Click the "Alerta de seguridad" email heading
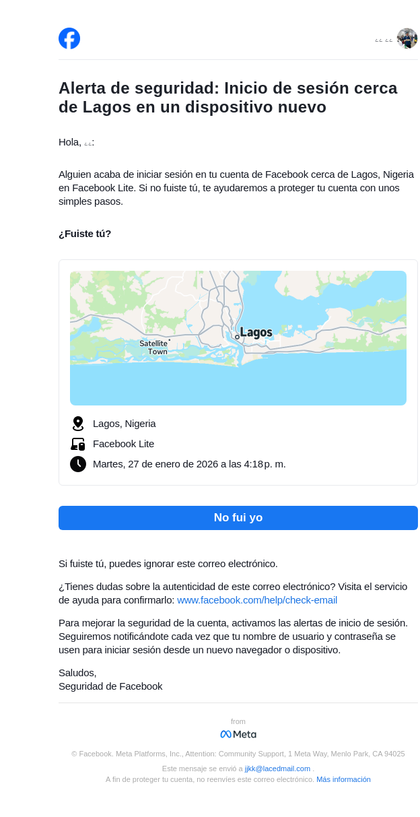 (228, 98)
